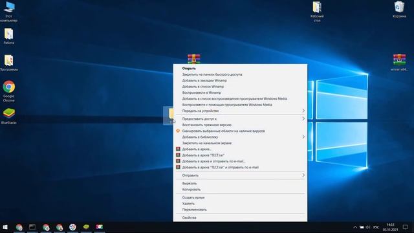Choose Добавить в архив "ТЕСТ.rar" и отправить по e-mail
The image size is (414, 233).
(x=240, y=167)
